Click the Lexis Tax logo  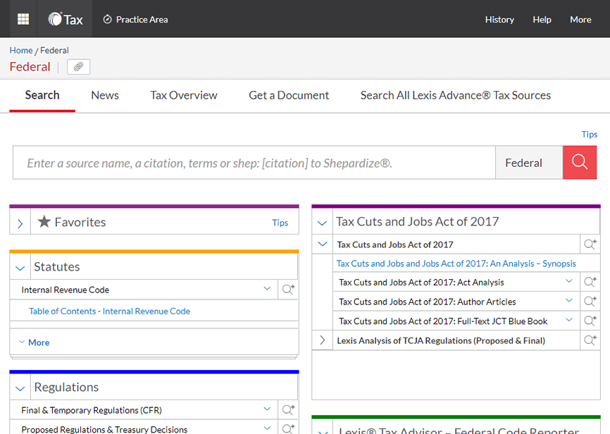tap(66, 19)
